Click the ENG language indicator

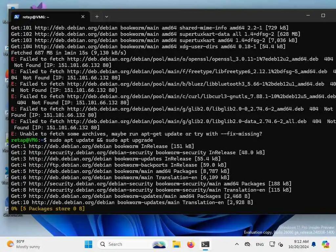click(260, 244)
